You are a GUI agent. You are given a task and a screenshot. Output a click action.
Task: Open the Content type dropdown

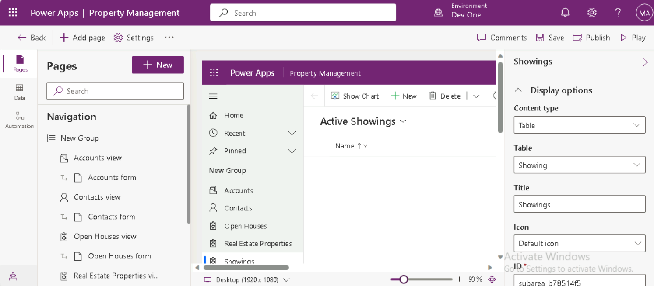coord(580,125)
